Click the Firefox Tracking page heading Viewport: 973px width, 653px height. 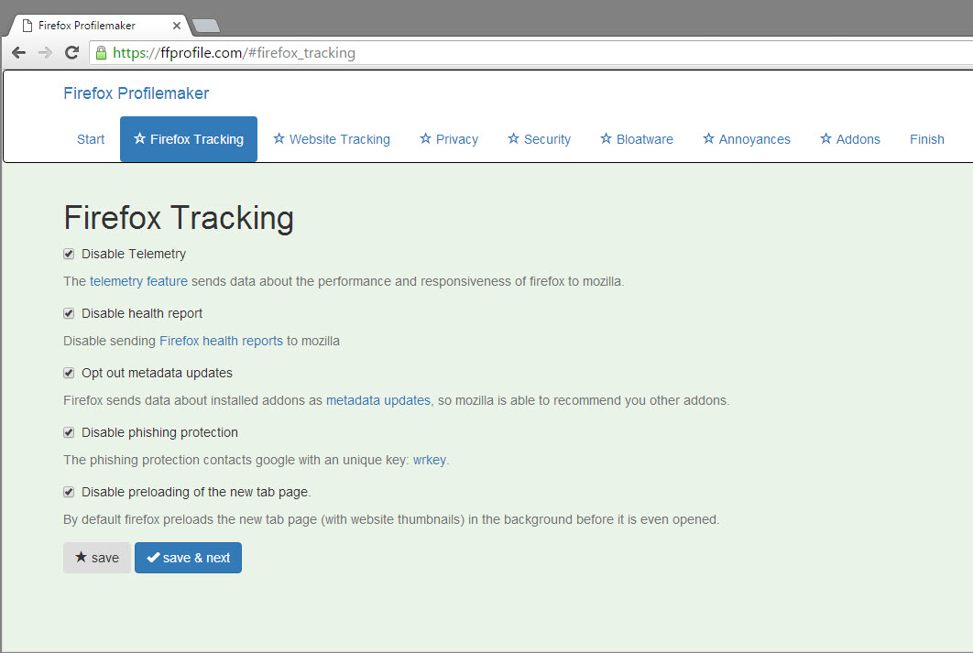(179, 218)
